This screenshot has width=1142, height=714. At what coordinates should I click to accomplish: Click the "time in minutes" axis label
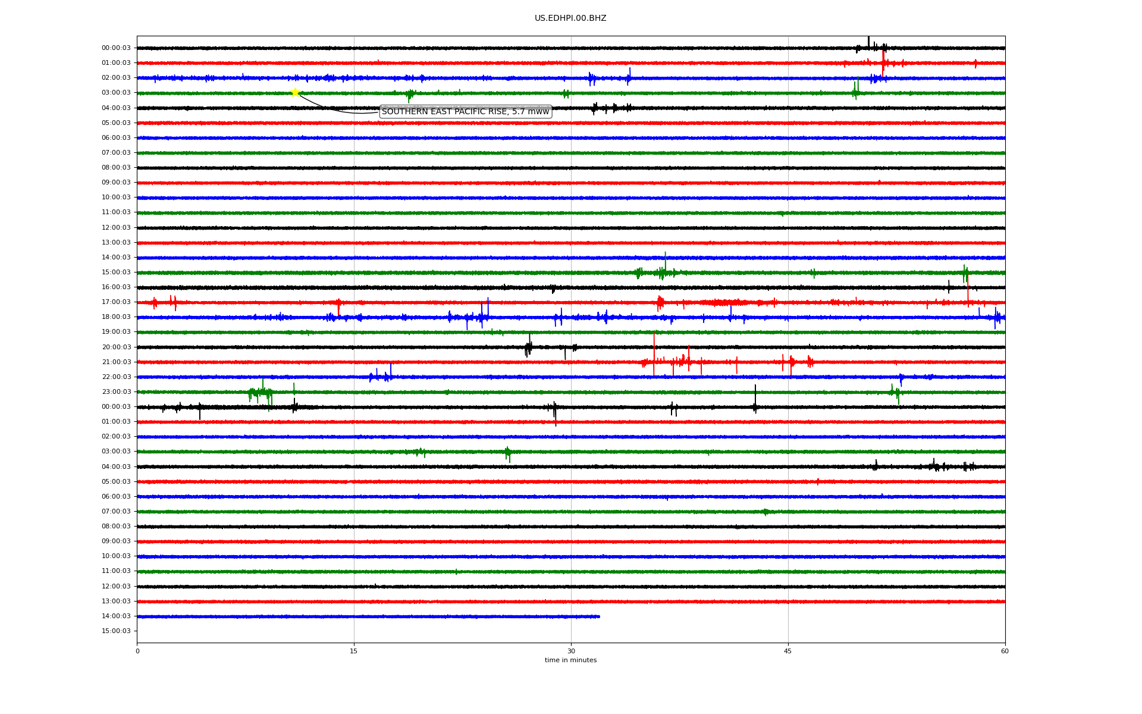click(x=570, y=660)
